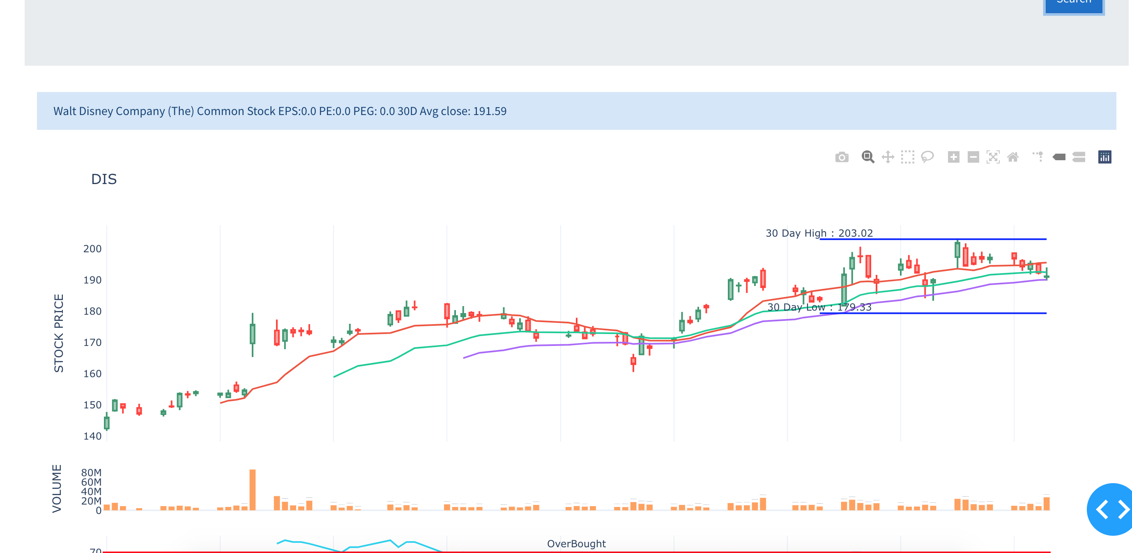Screen dimensions: 1132x553
Task: Enable show closest data on hover
Action: [1058, 157]
